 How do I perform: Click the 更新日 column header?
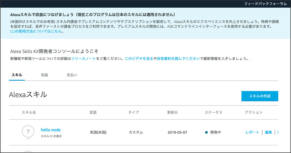tap(172, 112)
